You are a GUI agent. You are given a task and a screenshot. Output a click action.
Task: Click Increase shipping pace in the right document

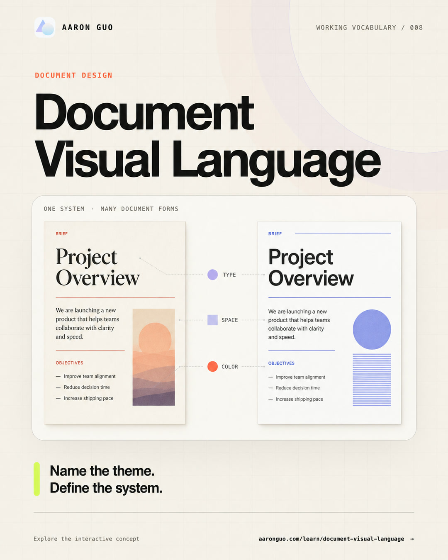point(299,399)
